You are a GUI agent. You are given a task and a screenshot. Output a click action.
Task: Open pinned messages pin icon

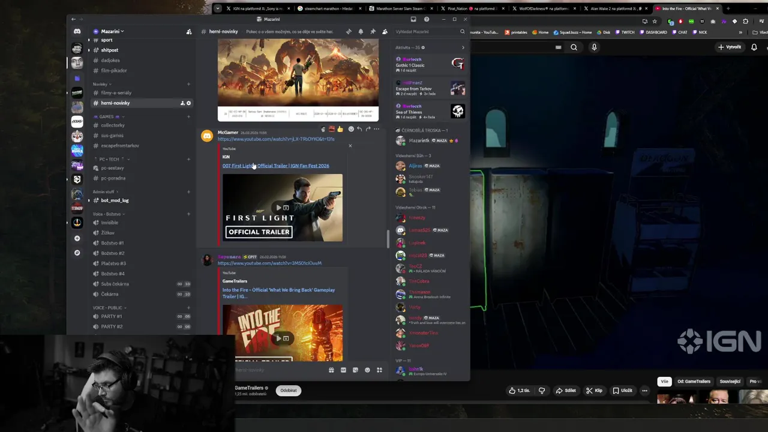pos(373,31)
